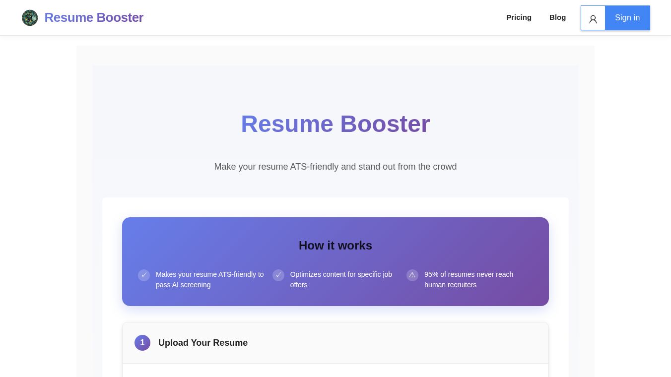Click the user profile icon
This screenshot has height=377, width=671.
click(593, 18)
